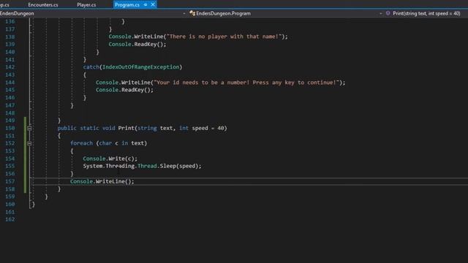This screenshot has height=263, width=468.
Task: Switch to the Player.cs tab
Action: tap(86, 5)
